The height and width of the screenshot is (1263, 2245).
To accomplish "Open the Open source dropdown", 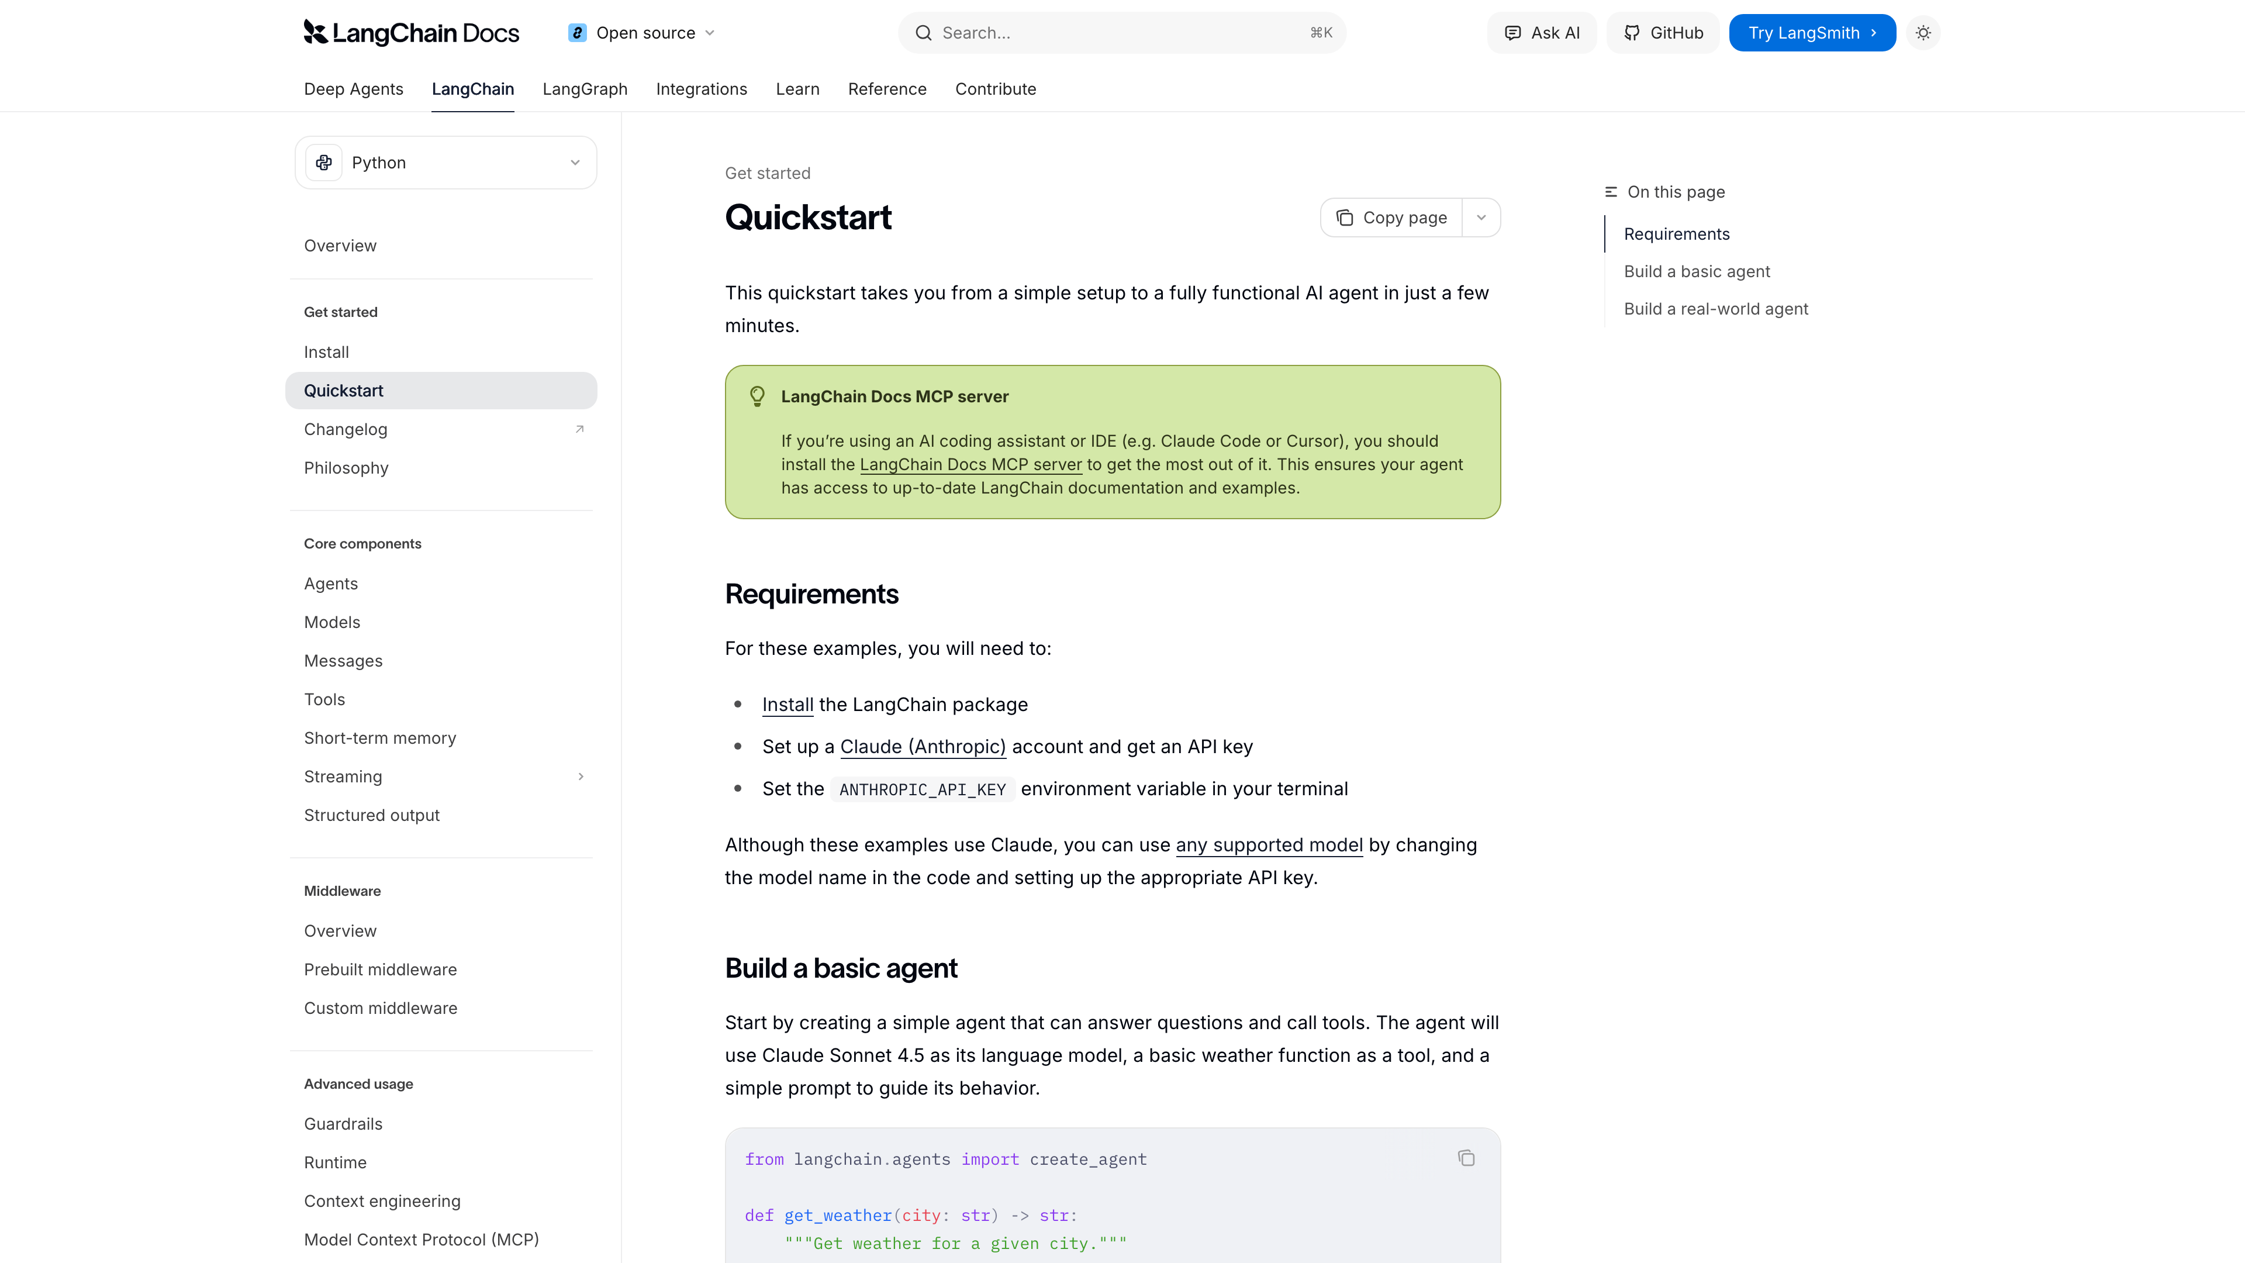I will (641, 32).
